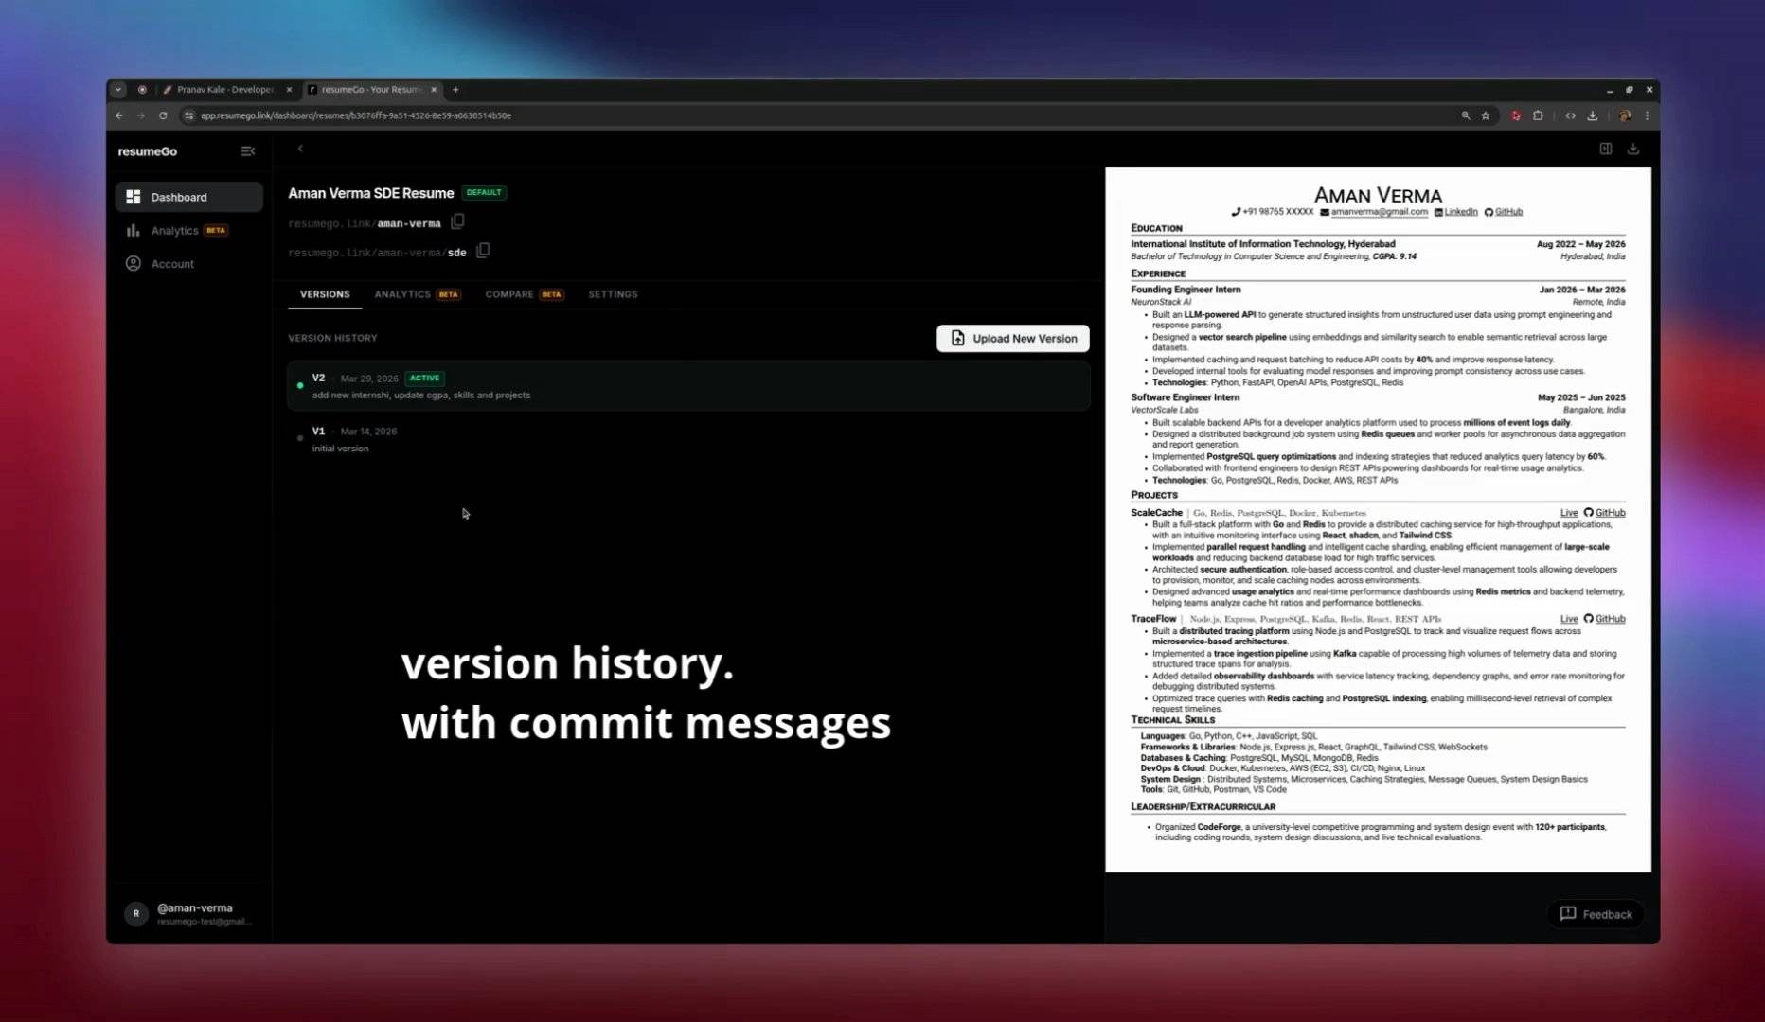The image size is (1765, 1022).
Task: Open the browser Extensions puzzle icon
Action: [1538, 115]
